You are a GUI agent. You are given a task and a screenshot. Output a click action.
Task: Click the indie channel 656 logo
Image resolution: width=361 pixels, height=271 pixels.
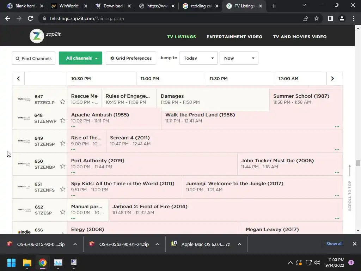[24, 232]
